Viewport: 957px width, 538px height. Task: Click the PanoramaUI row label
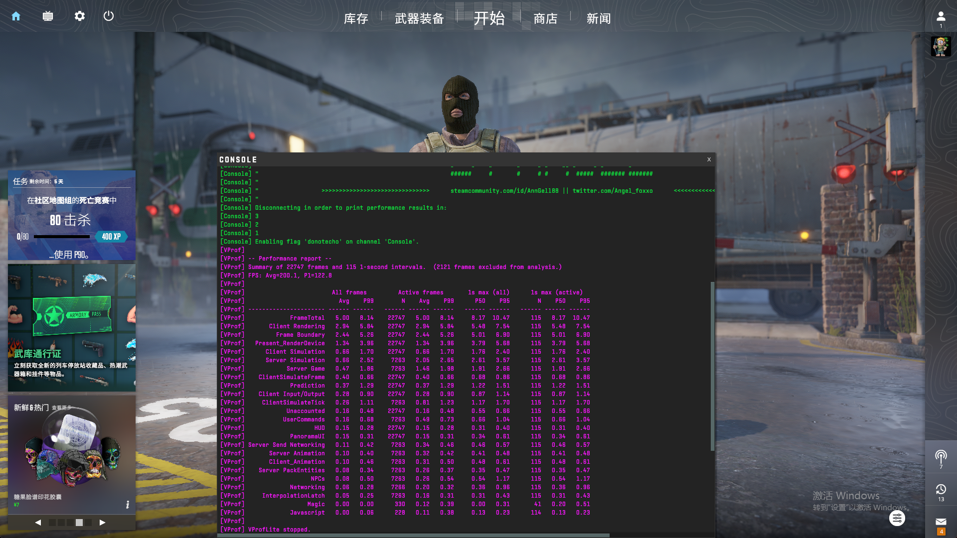[308, 436]
